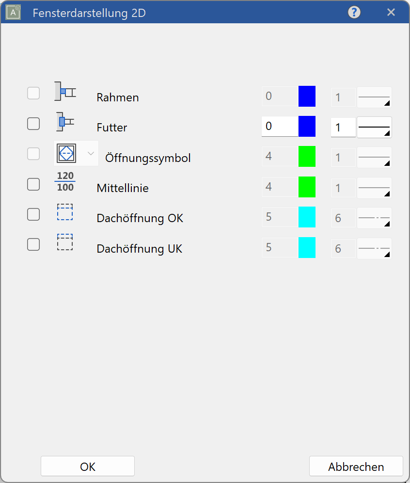Check the Dachöffnung OK checkbox
Screen dimensions: 410x483
click(33, 214)
